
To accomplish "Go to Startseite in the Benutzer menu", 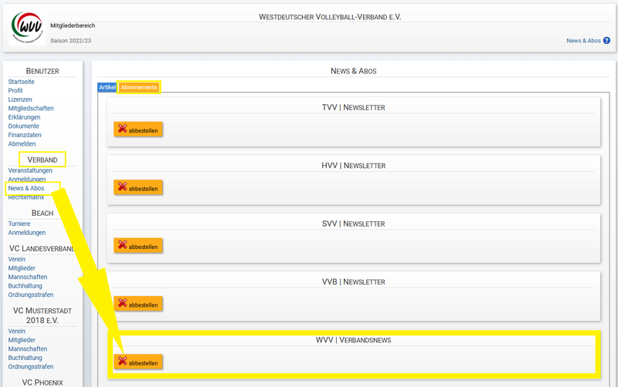I will pyautogui.click(x=21, y=82).
